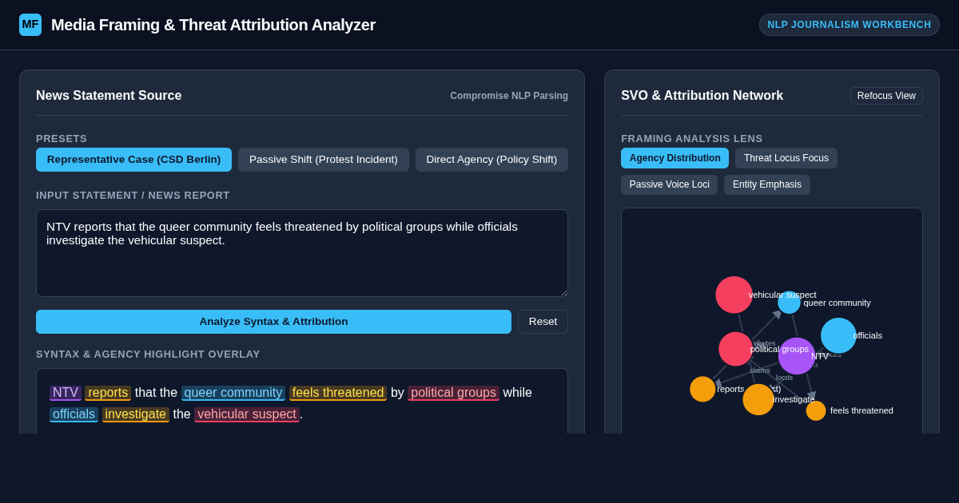This screenshot has height=503, width=959.
Task: Click the News Statement Source heading
Action: point(109,96)
